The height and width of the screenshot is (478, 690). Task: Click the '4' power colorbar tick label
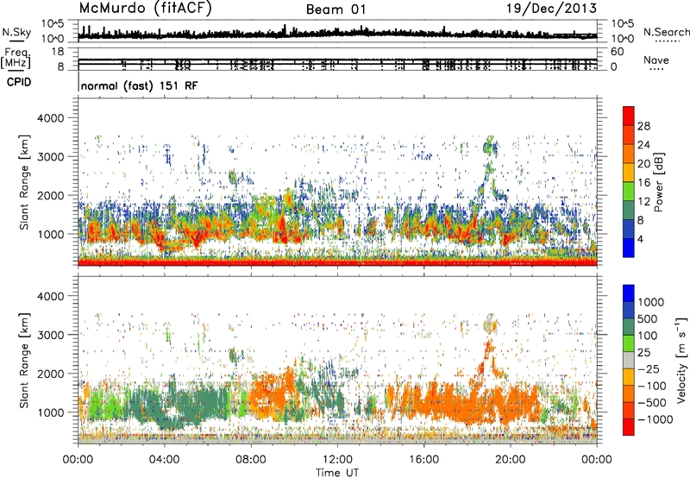coord(640,240)
